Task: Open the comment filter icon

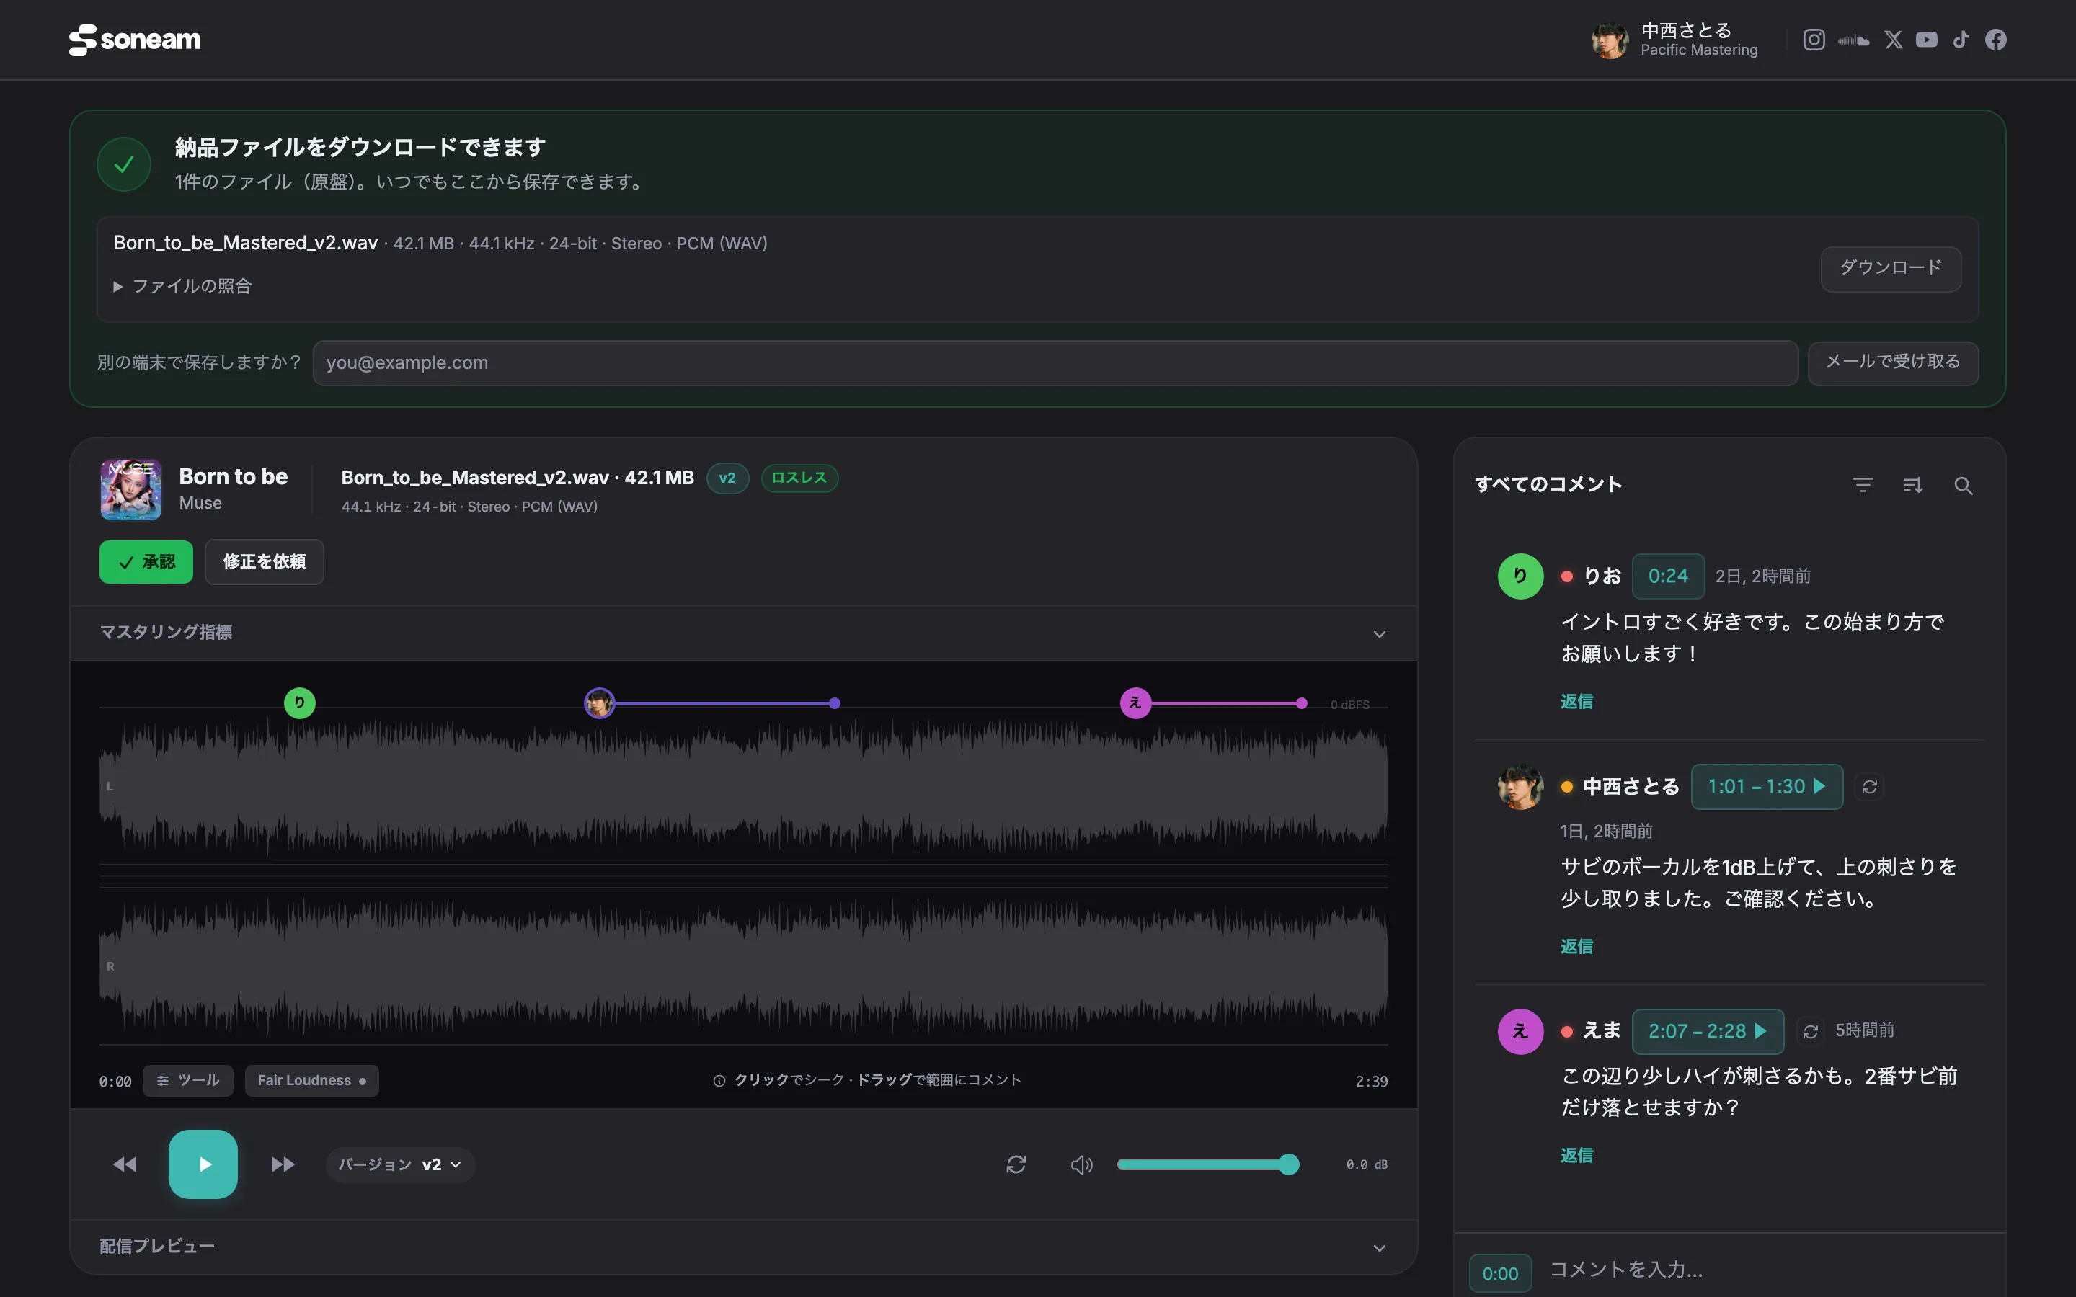Action: (1863, 486)
